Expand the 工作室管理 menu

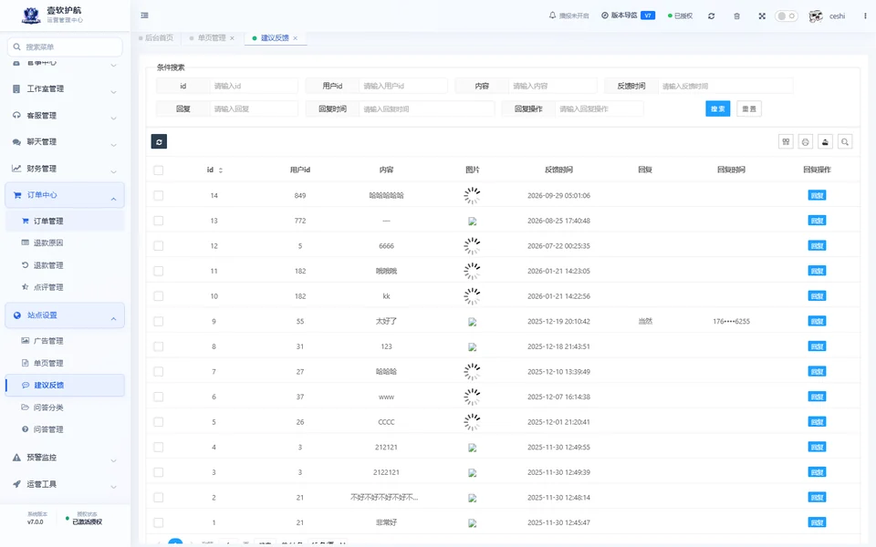[x=65, y=88]
